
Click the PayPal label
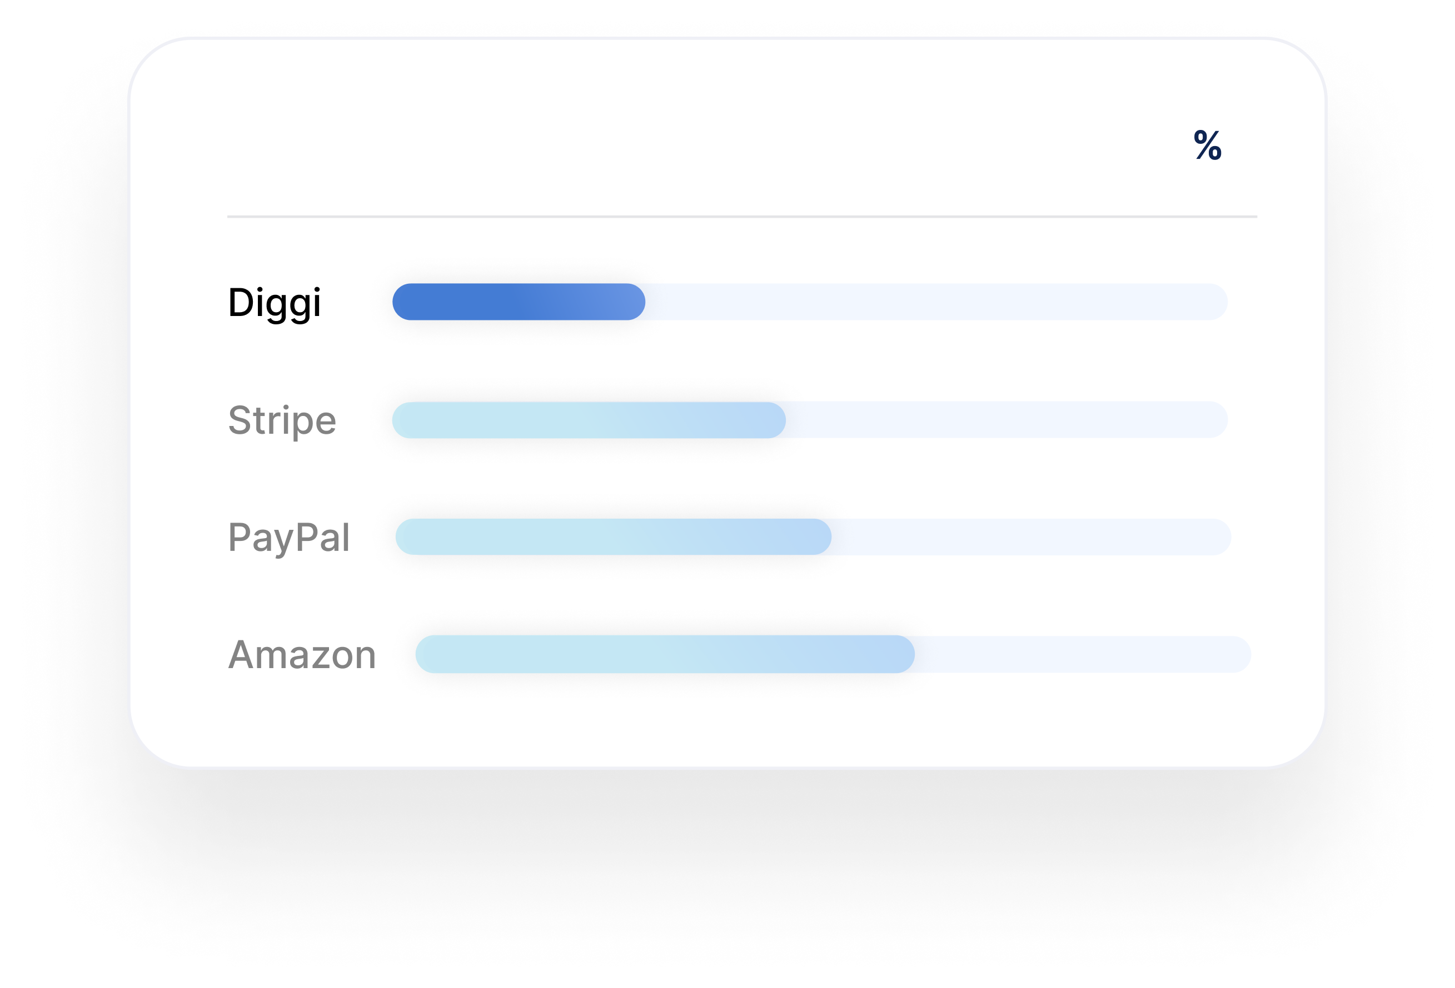(x=288, y=538)
